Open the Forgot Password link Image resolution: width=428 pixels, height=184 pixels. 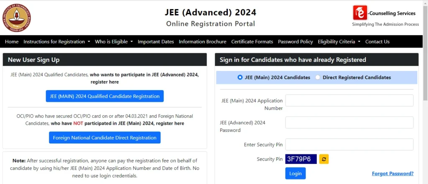392,174
